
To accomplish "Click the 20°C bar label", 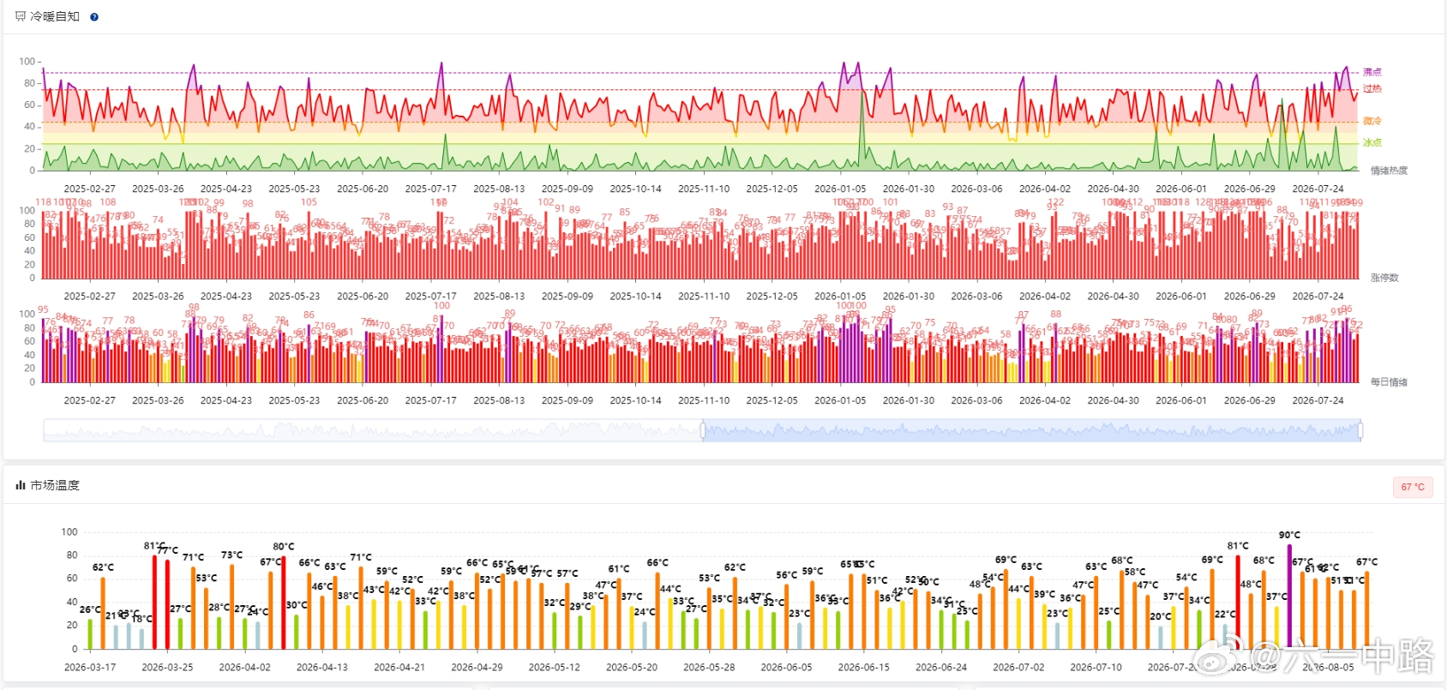I will (x=1161, y=616).
